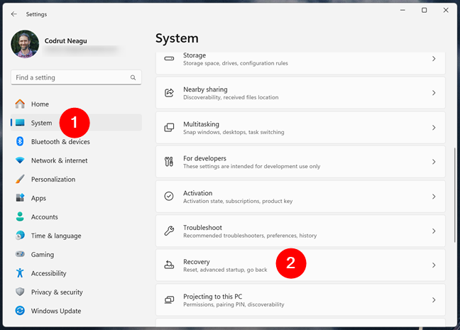Viewport: 460px width, 330px height.
Task: Click the Privacy shield icon
Action: click(x=20, y=292)
